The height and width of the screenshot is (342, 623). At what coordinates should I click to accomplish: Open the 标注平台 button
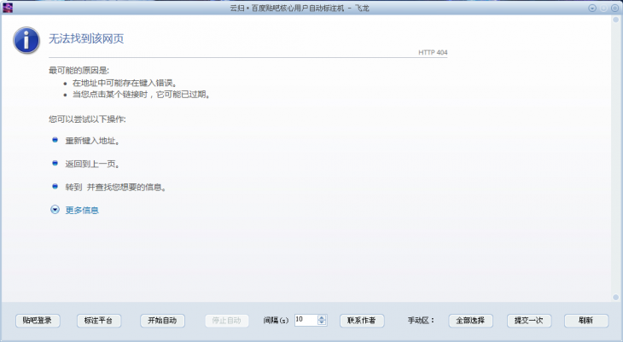[x=98, y=321]
